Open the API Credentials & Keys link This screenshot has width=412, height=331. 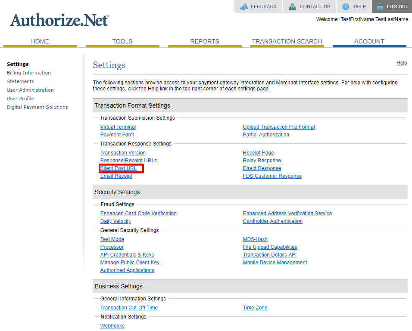[x=127, y=255]
